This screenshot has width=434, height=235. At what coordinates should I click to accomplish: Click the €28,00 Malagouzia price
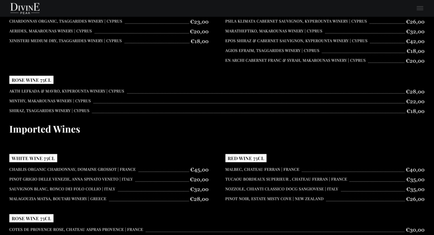(199, 199)
